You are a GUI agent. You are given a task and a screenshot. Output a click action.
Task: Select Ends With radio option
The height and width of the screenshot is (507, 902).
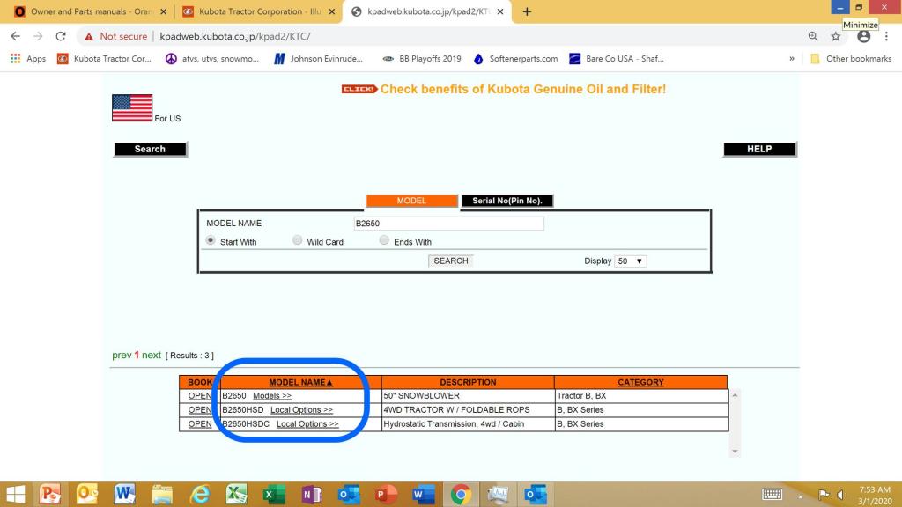coord(384,240)
